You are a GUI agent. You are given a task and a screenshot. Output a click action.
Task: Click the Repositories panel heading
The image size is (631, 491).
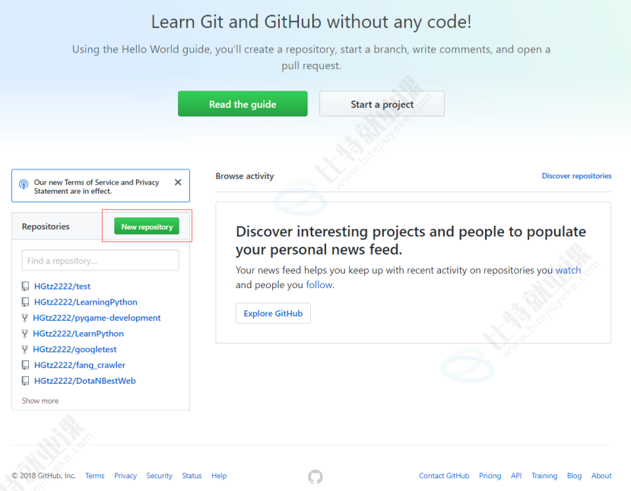coord(46,226)
